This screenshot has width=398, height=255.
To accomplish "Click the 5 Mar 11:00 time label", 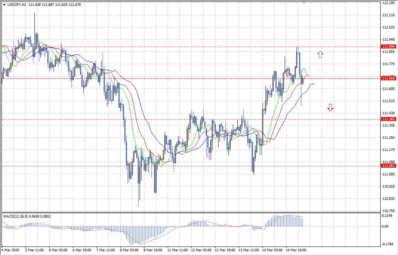I will pos(34,250).
